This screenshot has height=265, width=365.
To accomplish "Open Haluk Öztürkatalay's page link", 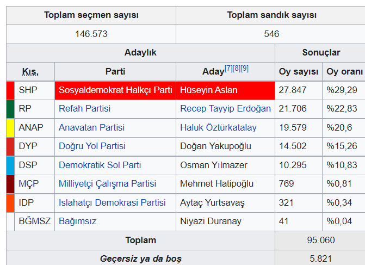I will pyautogui.click(x=218, y=127).
